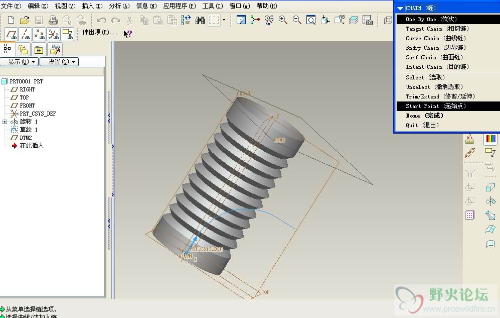Click the Copy icon
This screenshot has height=318, width=500.
(144, 20)
